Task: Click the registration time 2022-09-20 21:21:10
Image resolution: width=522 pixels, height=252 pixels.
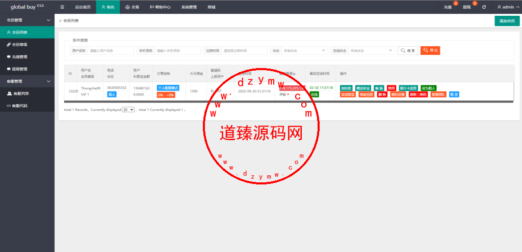Action: point(254,91)
